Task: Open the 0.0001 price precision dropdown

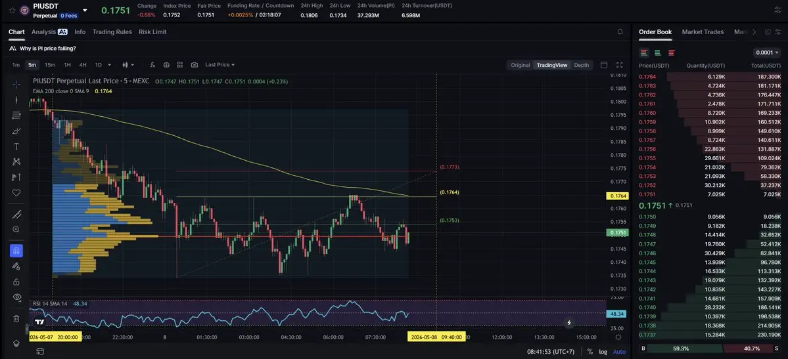Action: point(767,53)
